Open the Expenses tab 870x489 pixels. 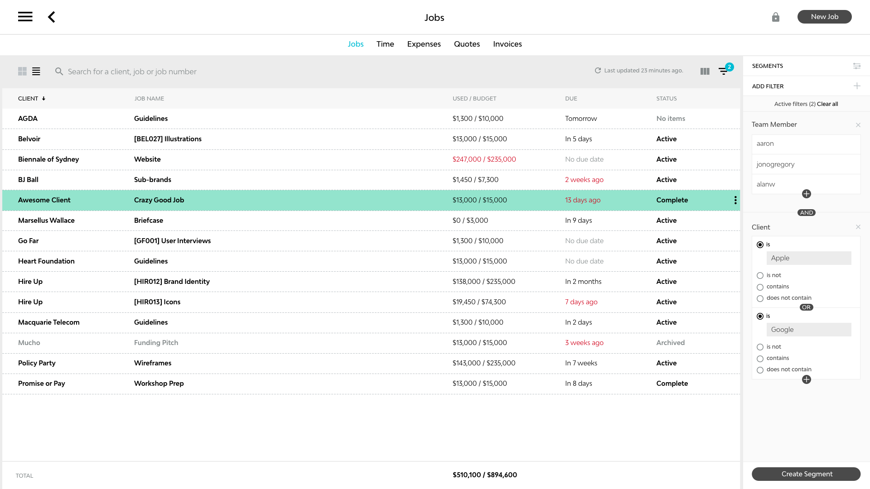click(424, 44)
